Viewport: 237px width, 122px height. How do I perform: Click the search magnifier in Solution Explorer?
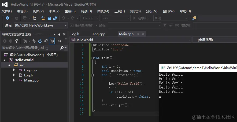[62, 48]
